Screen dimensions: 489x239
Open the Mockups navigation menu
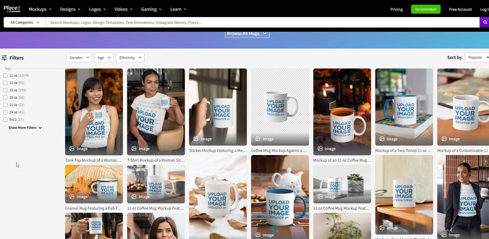click(40, 9)
